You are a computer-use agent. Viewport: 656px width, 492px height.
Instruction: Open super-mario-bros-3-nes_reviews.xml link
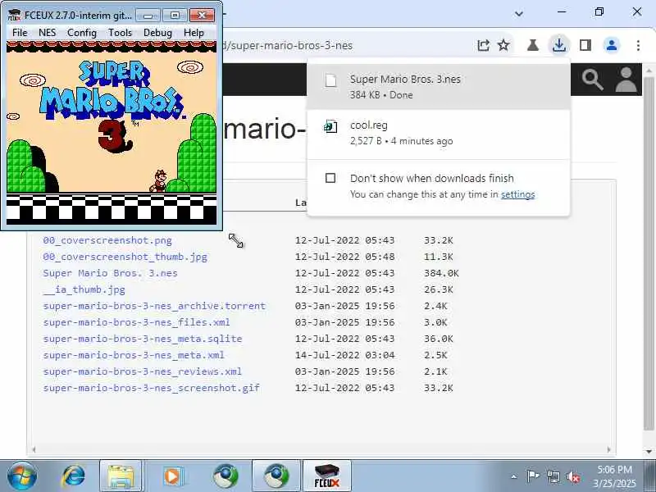click(142, 371)
